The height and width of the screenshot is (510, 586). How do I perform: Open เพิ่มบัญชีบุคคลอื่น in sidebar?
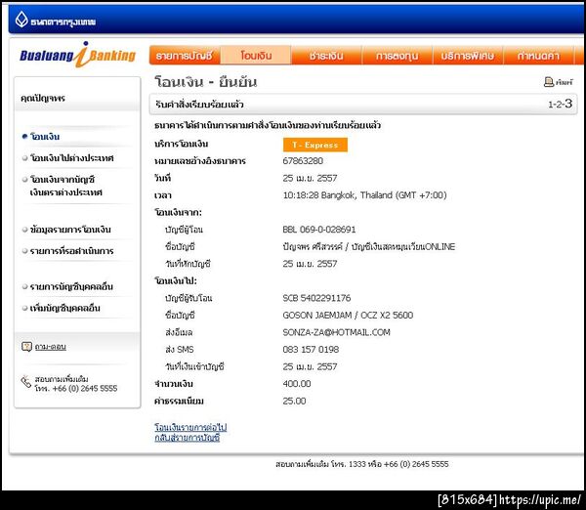pyautogui.click(x=65, y=308)
